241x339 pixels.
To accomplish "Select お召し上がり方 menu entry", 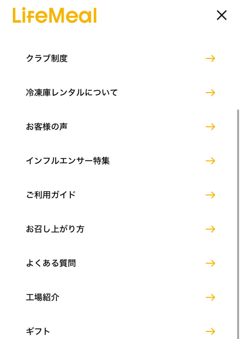I will (x=55, y=229).
